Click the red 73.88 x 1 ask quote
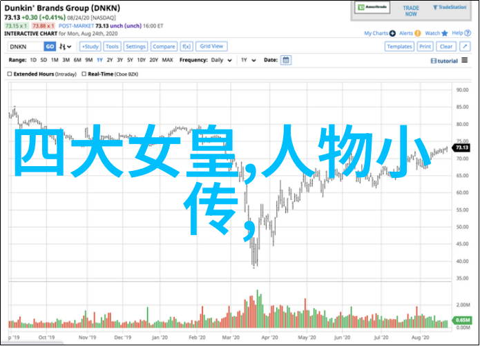Viewport: 480px width, 346px height. 44,26
